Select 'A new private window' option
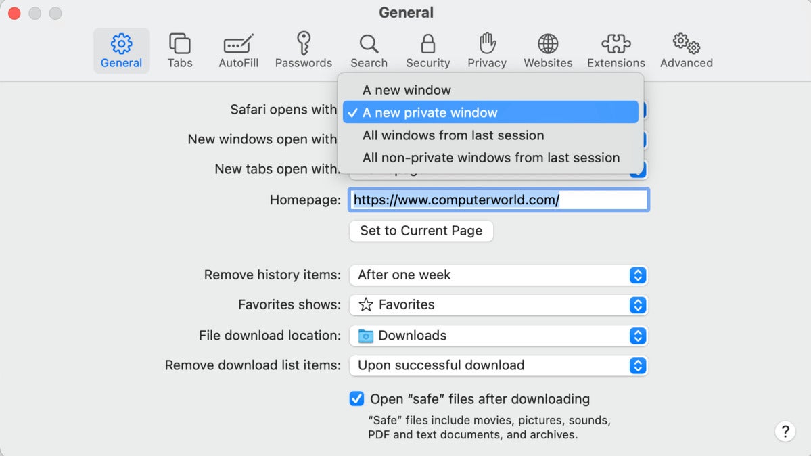 (x=490, y=112)
